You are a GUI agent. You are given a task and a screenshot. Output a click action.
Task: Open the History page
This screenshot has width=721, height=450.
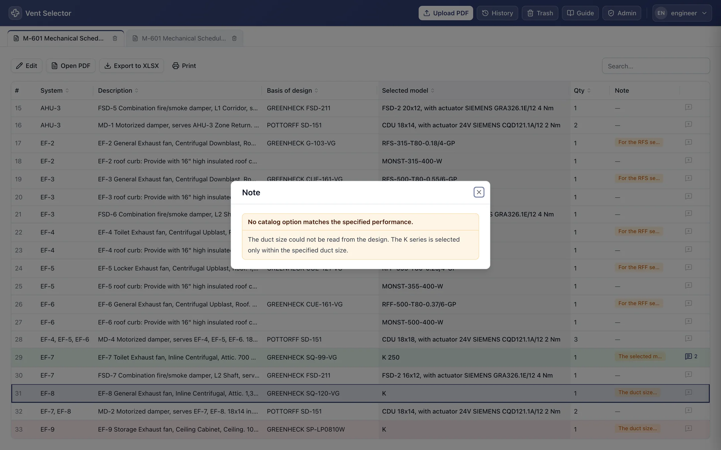tap(497, 13)
